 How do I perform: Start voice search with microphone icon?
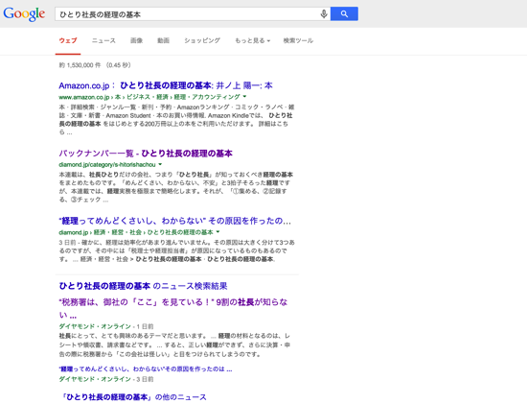coord(324,13)
